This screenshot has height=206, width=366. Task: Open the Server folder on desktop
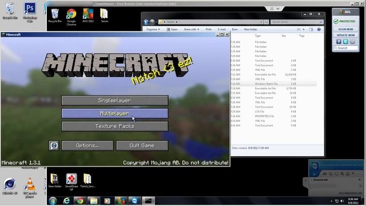coord(104,15)
